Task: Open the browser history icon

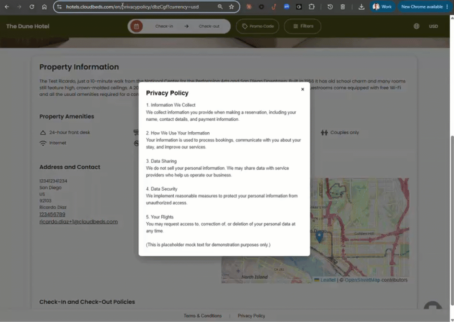Action: 330,7
